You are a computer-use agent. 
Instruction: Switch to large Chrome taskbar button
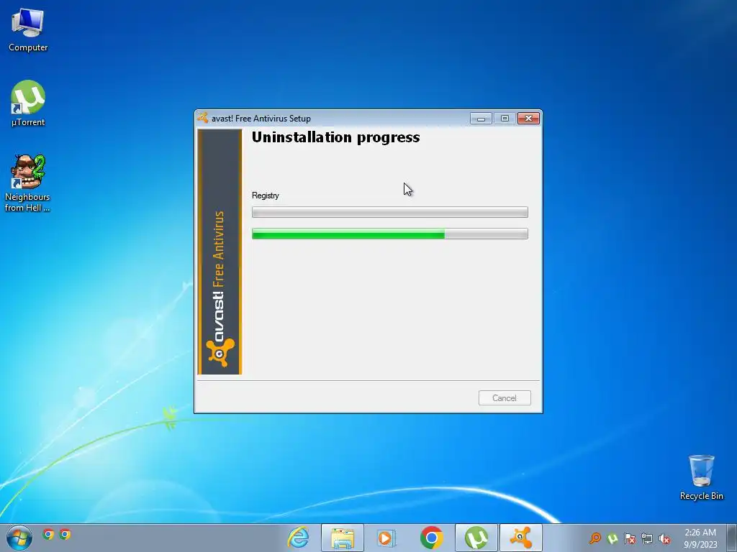click(x=432, y=538)
